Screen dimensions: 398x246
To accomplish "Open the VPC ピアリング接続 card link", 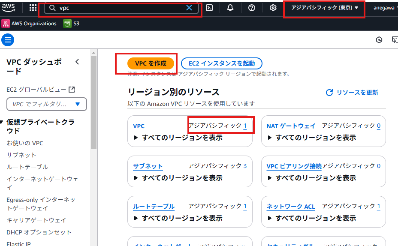I will click(294, 166).
